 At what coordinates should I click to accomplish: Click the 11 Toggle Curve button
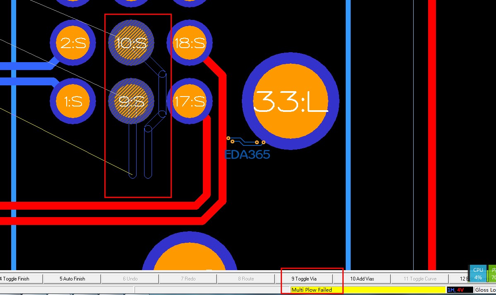(420, 279)
